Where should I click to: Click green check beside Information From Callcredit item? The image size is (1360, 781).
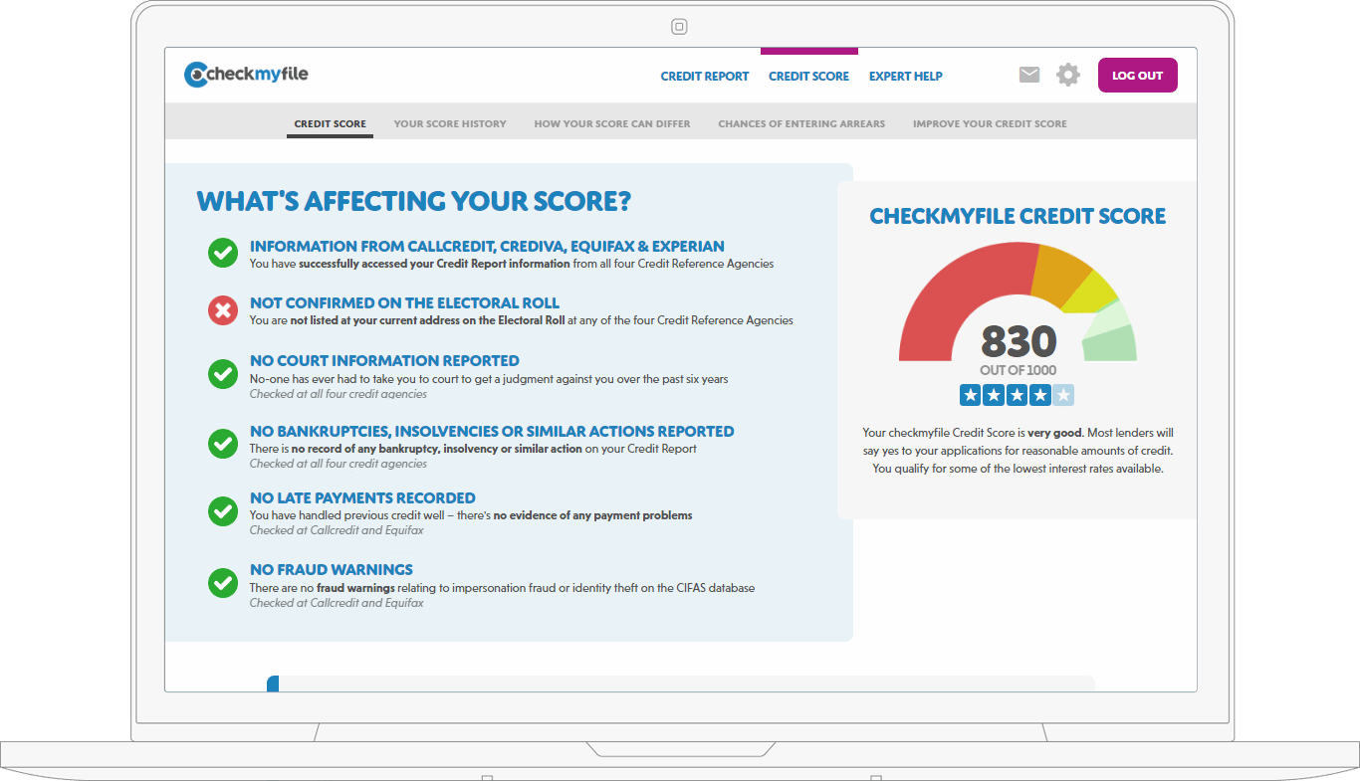(222, 253)
